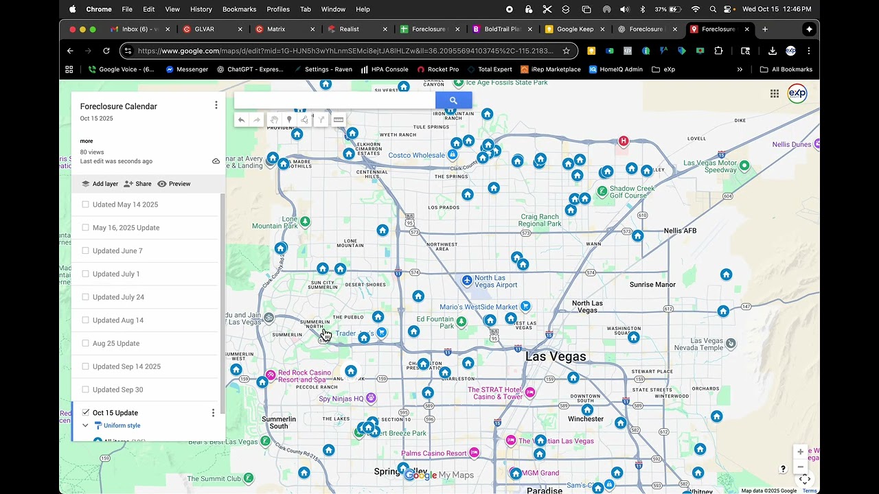Click the browser address bar URL

pos(345,51)
